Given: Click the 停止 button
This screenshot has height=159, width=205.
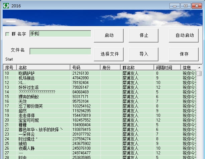Looking at the screenshot, I should coord(144,35).
